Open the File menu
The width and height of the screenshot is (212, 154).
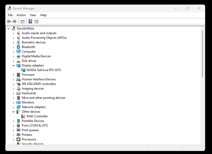(10, 15)
